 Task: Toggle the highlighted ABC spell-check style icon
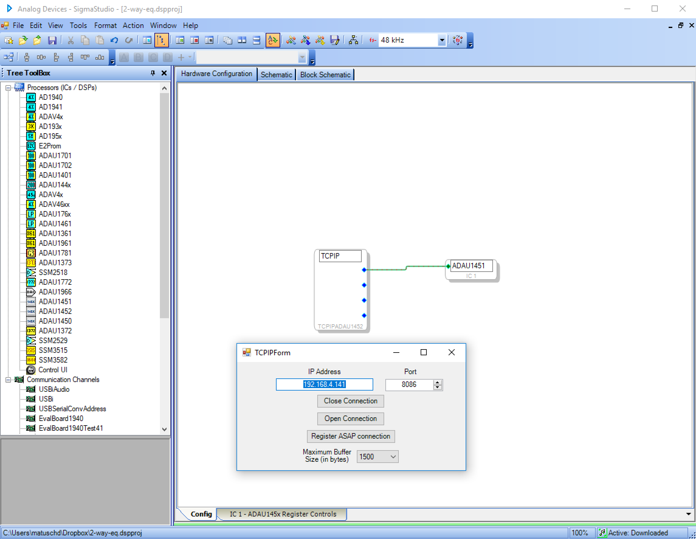click(x=273, y=40)
